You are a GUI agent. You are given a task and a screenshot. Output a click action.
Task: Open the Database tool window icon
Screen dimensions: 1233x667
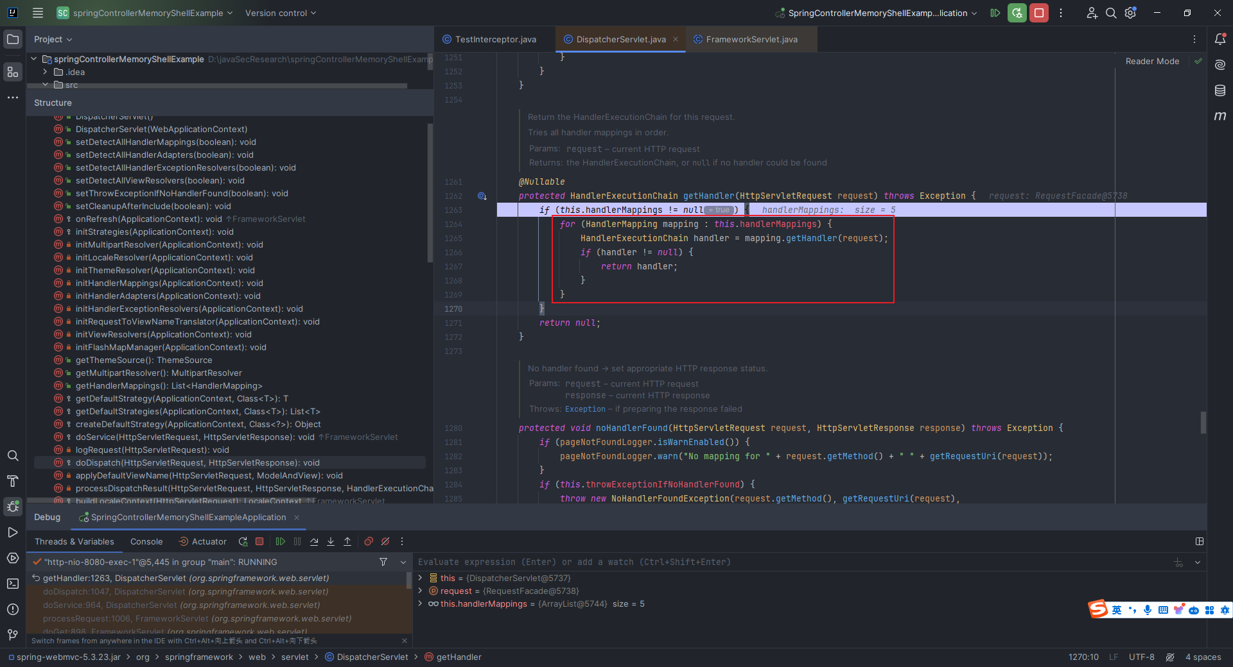coord(1220,90)
